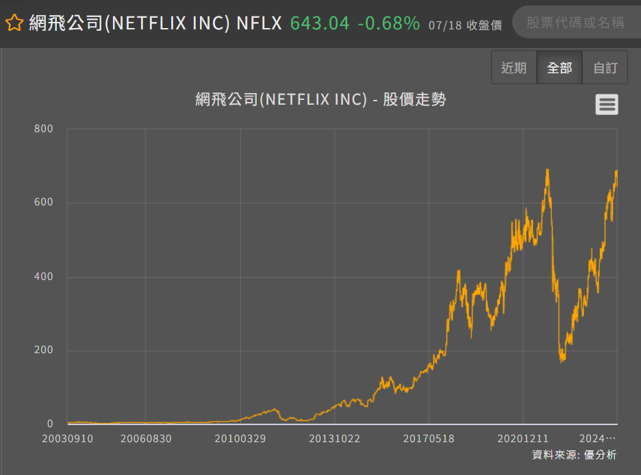Click truncated x-axis label 2024…

click(597, 439)
